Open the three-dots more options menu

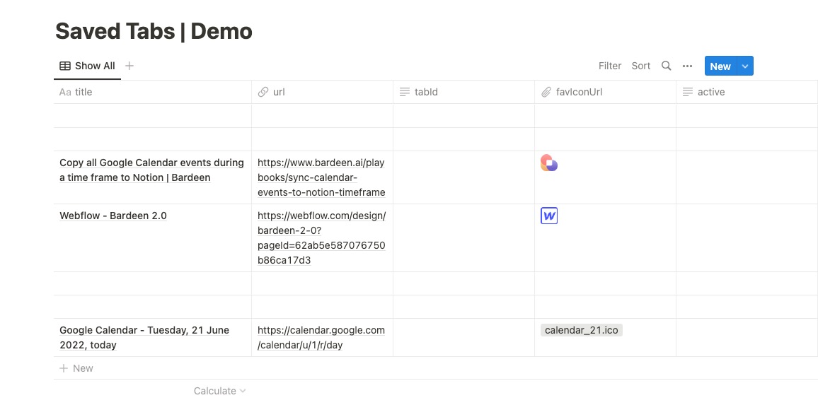[687, 66]
